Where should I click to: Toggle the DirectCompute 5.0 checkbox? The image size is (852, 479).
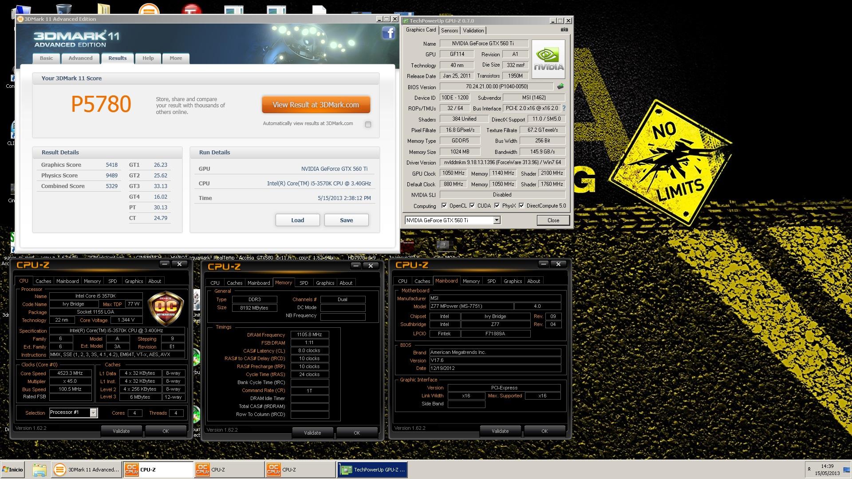coord(521,206)
